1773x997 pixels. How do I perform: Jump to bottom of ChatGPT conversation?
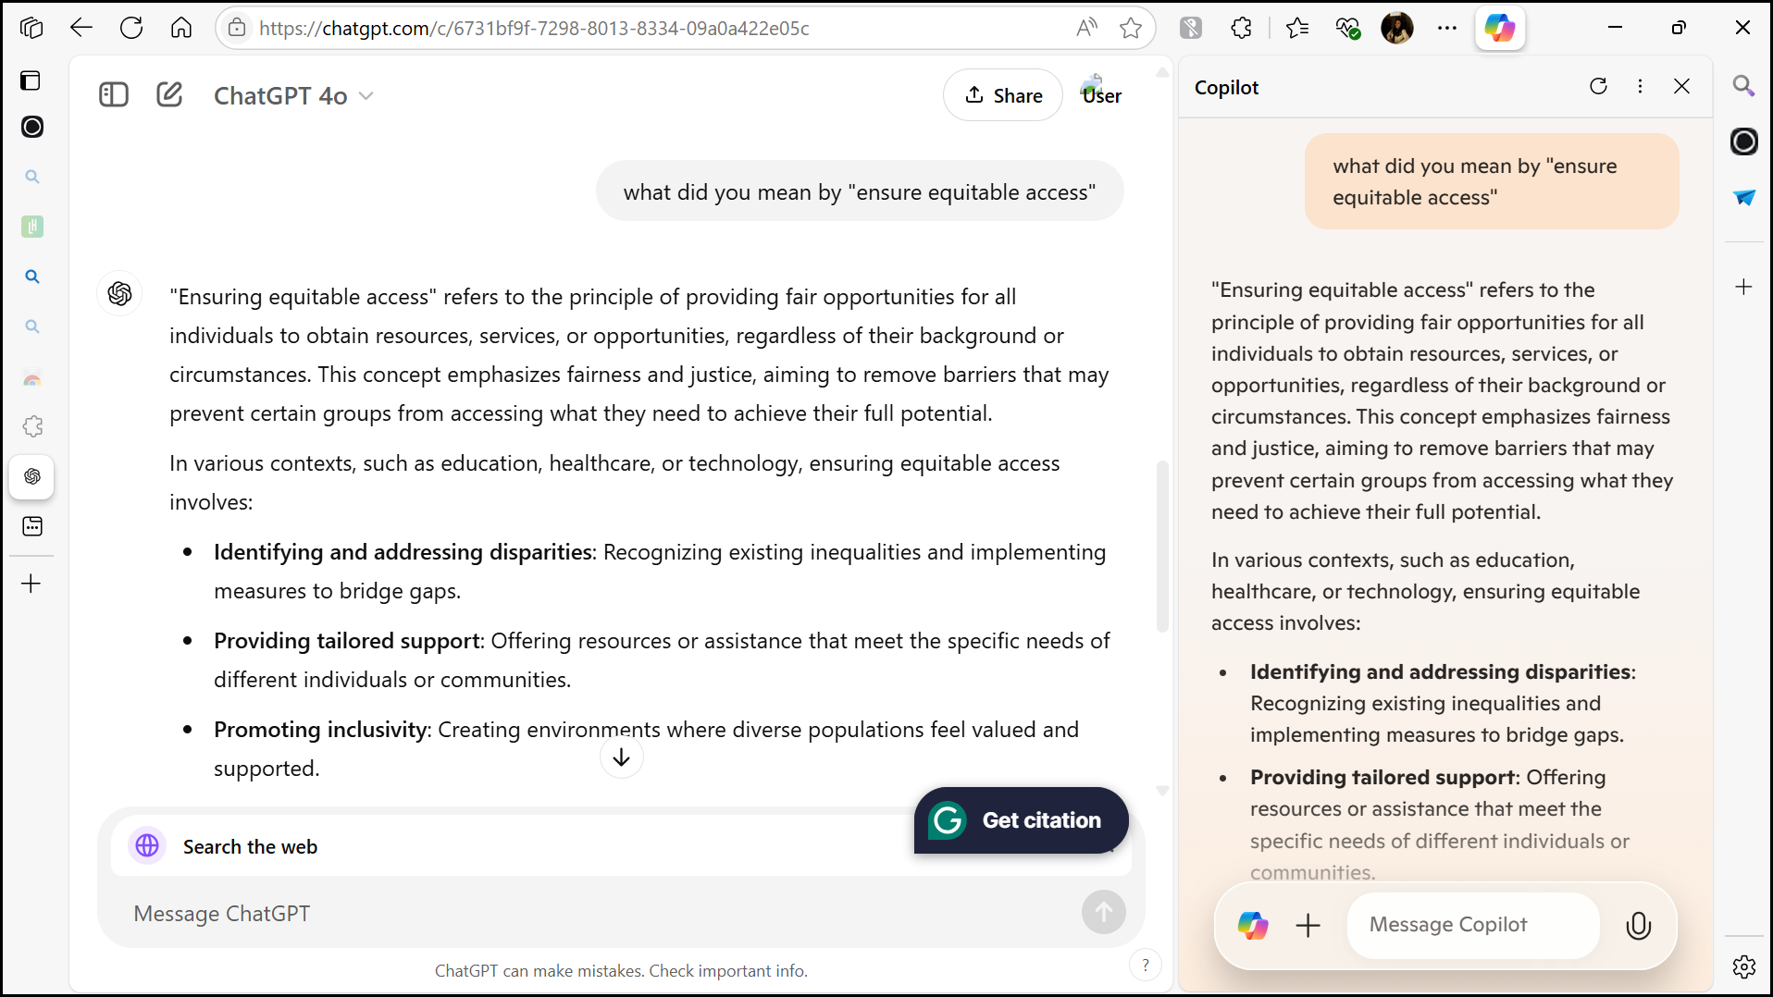[622, 757]
